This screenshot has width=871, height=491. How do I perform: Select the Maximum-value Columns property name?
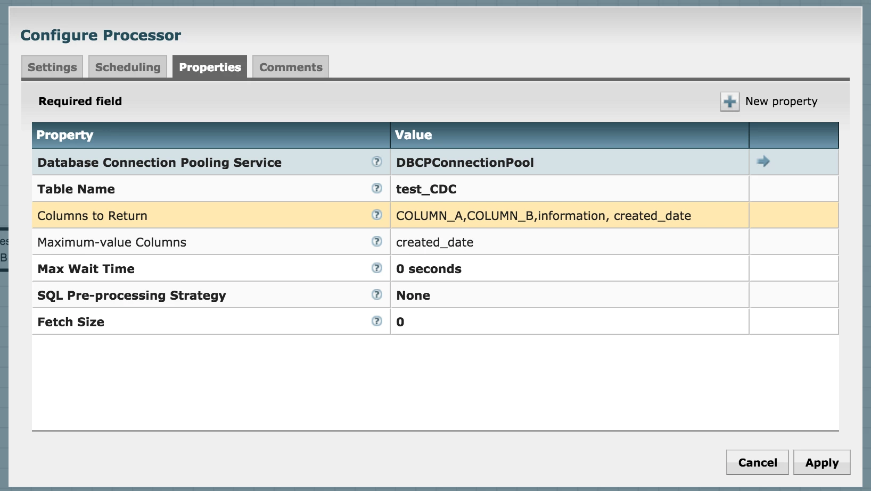(x=112, y=242)
